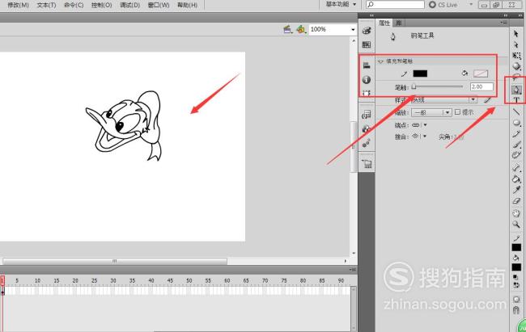Open the Transform panel icon
Viewport: 526px width, 332px height.
click(367, 94)
